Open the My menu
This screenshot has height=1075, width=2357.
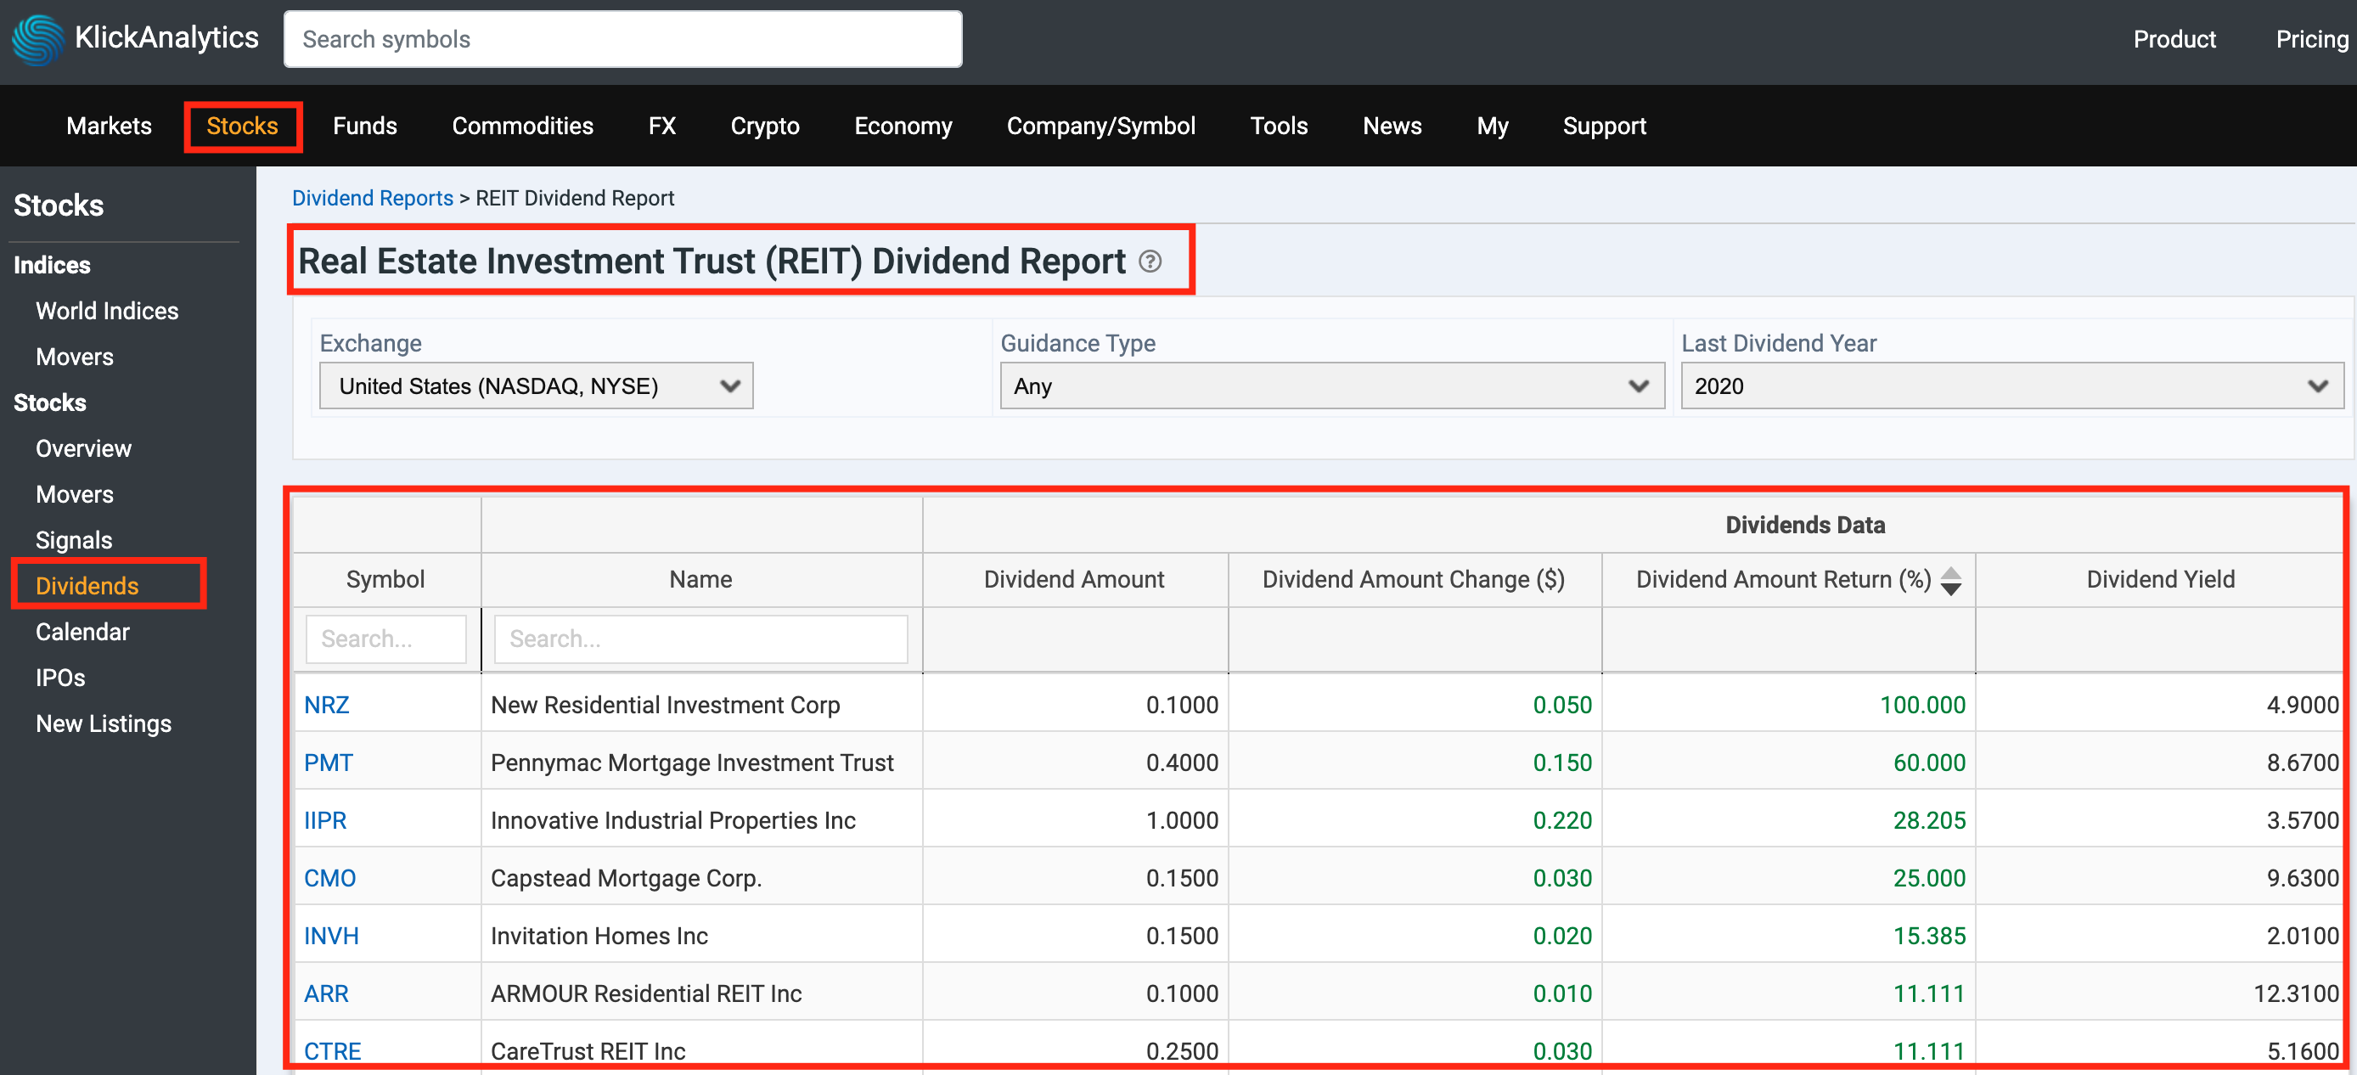coord(1493,127)
